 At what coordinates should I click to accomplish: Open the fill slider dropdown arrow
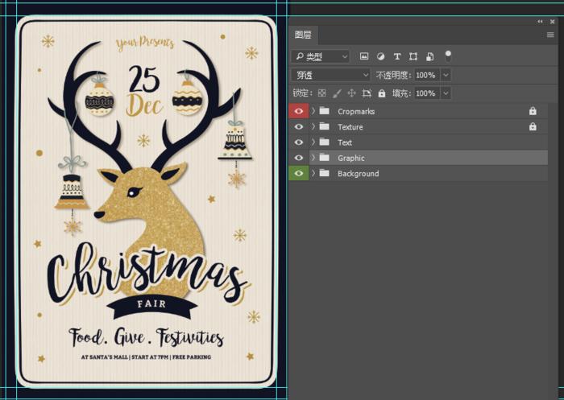click(x=446, y=93)
